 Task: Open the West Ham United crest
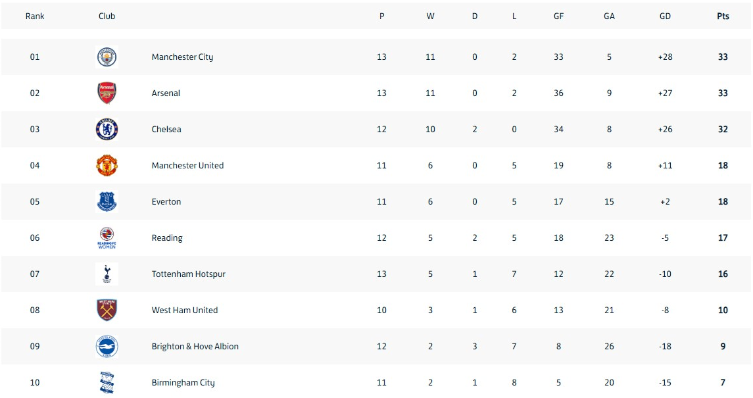click(107, 310)
